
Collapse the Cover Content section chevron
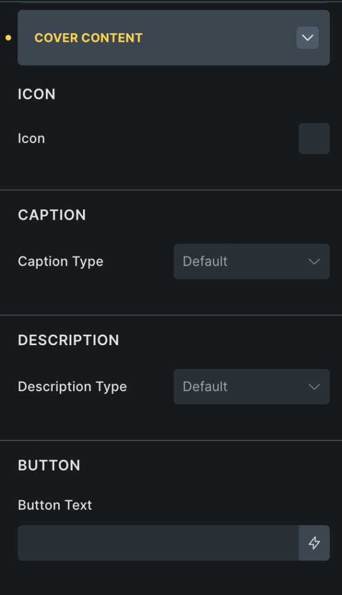(308, 38)
